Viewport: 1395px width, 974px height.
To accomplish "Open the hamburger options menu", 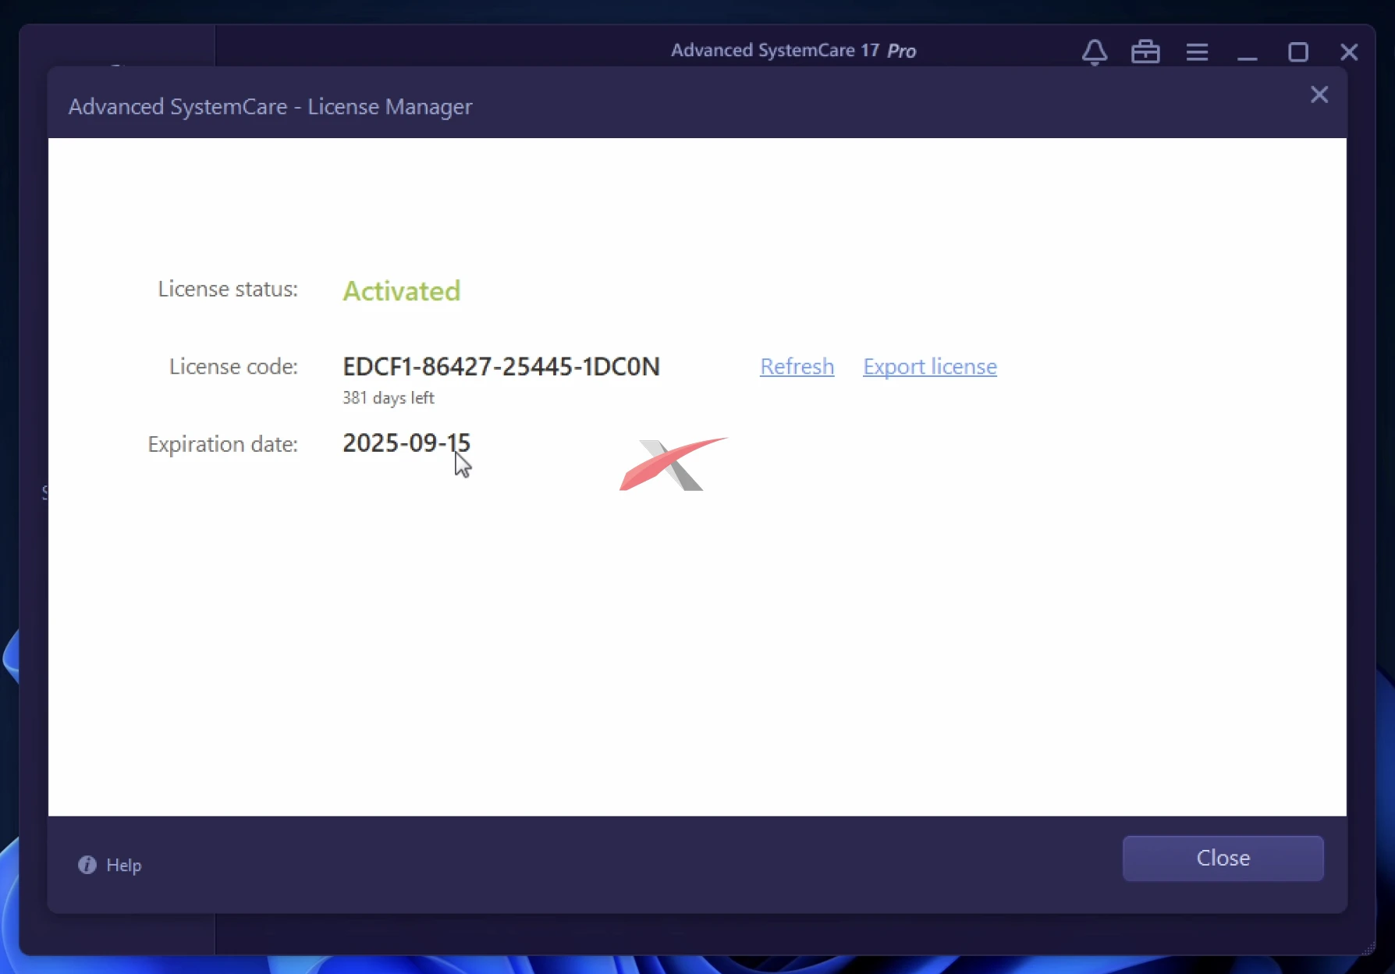I will coord(1197,52).
